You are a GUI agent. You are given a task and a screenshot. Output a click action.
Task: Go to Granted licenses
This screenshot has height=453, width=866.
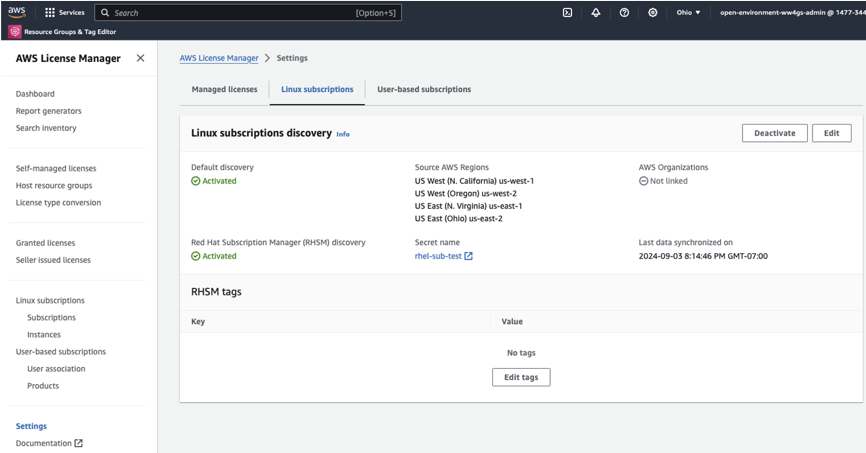click(x=45, y=243)
